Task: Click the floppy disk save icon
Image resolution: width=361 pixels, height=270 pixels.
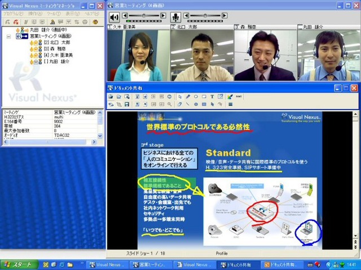Action: click(x=126, y=105)
